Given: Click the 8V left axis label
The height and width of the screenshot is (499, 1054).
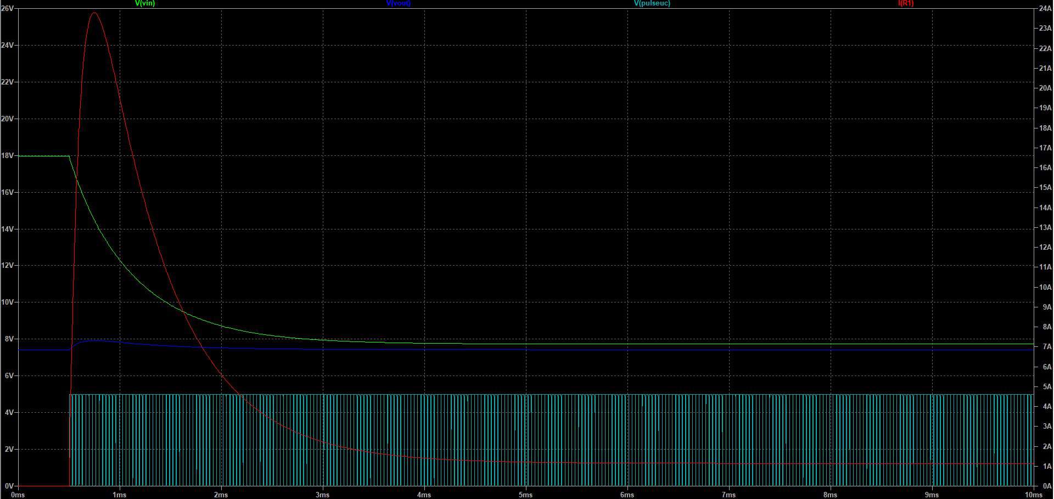Looking at the screenshot, I should tap(9, 339).
